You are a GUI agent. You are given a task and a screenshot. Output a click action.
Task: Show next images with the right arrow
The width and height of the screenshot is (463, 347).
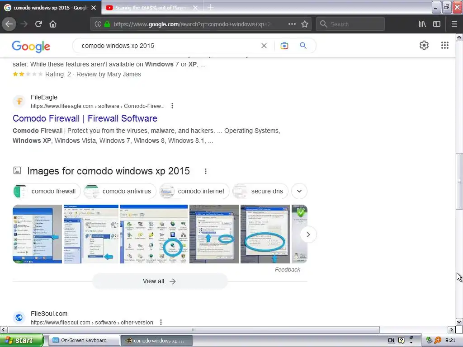(x=308, y=234)
